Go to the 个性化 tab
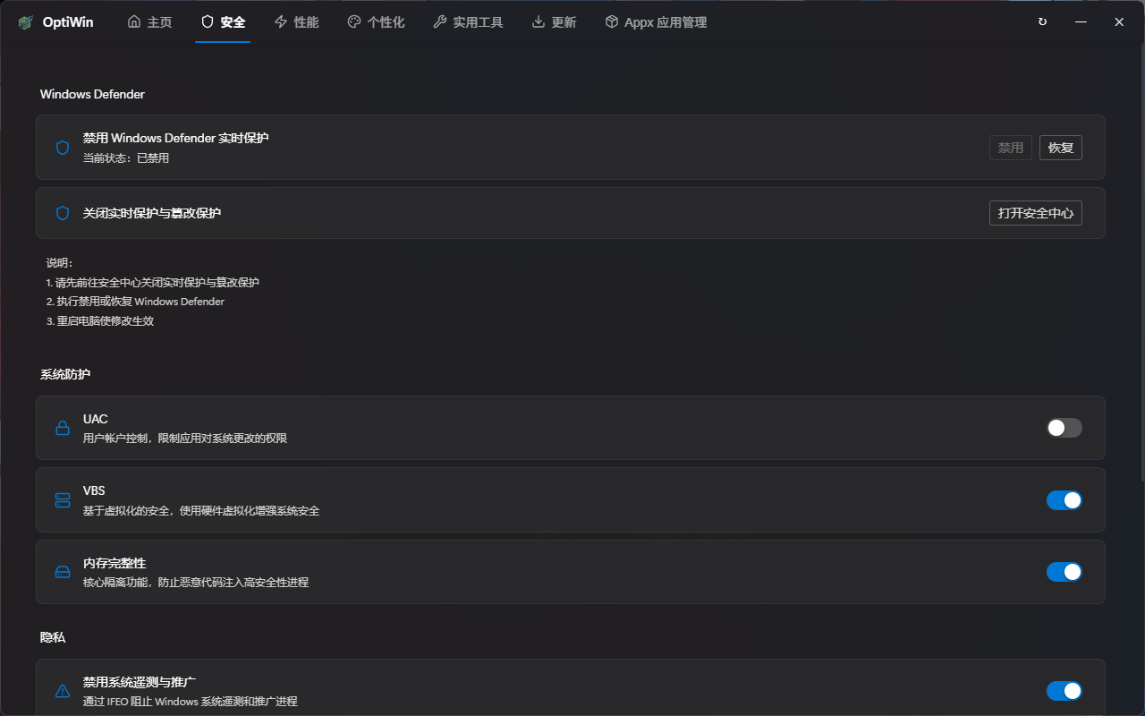Viewport: 1145px width, 716px height. click(376, 22)
